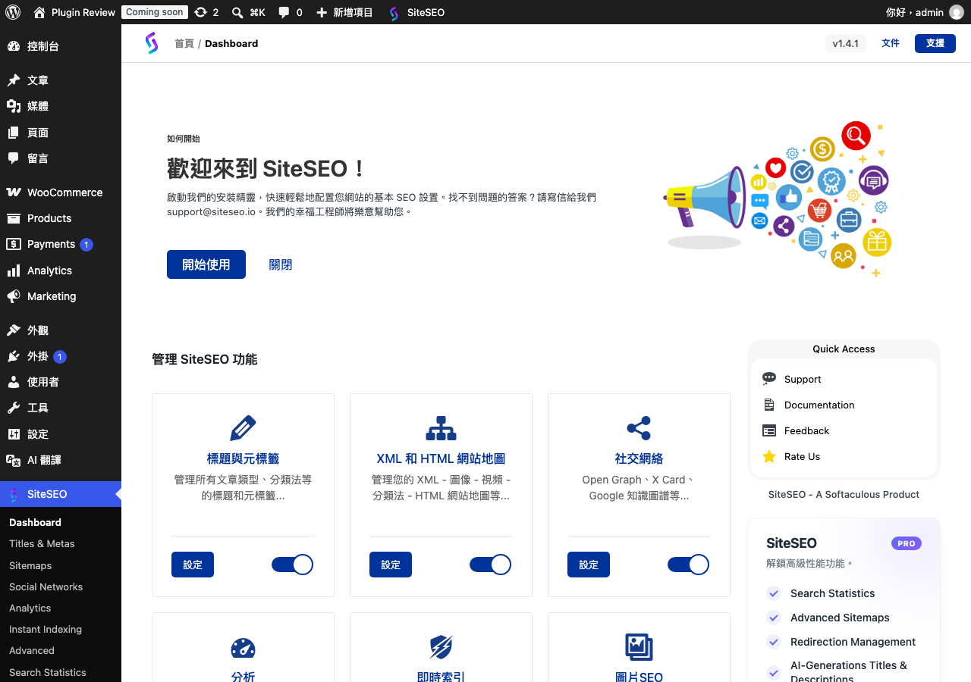Click the Payments dollar icon

click(14, 244)
